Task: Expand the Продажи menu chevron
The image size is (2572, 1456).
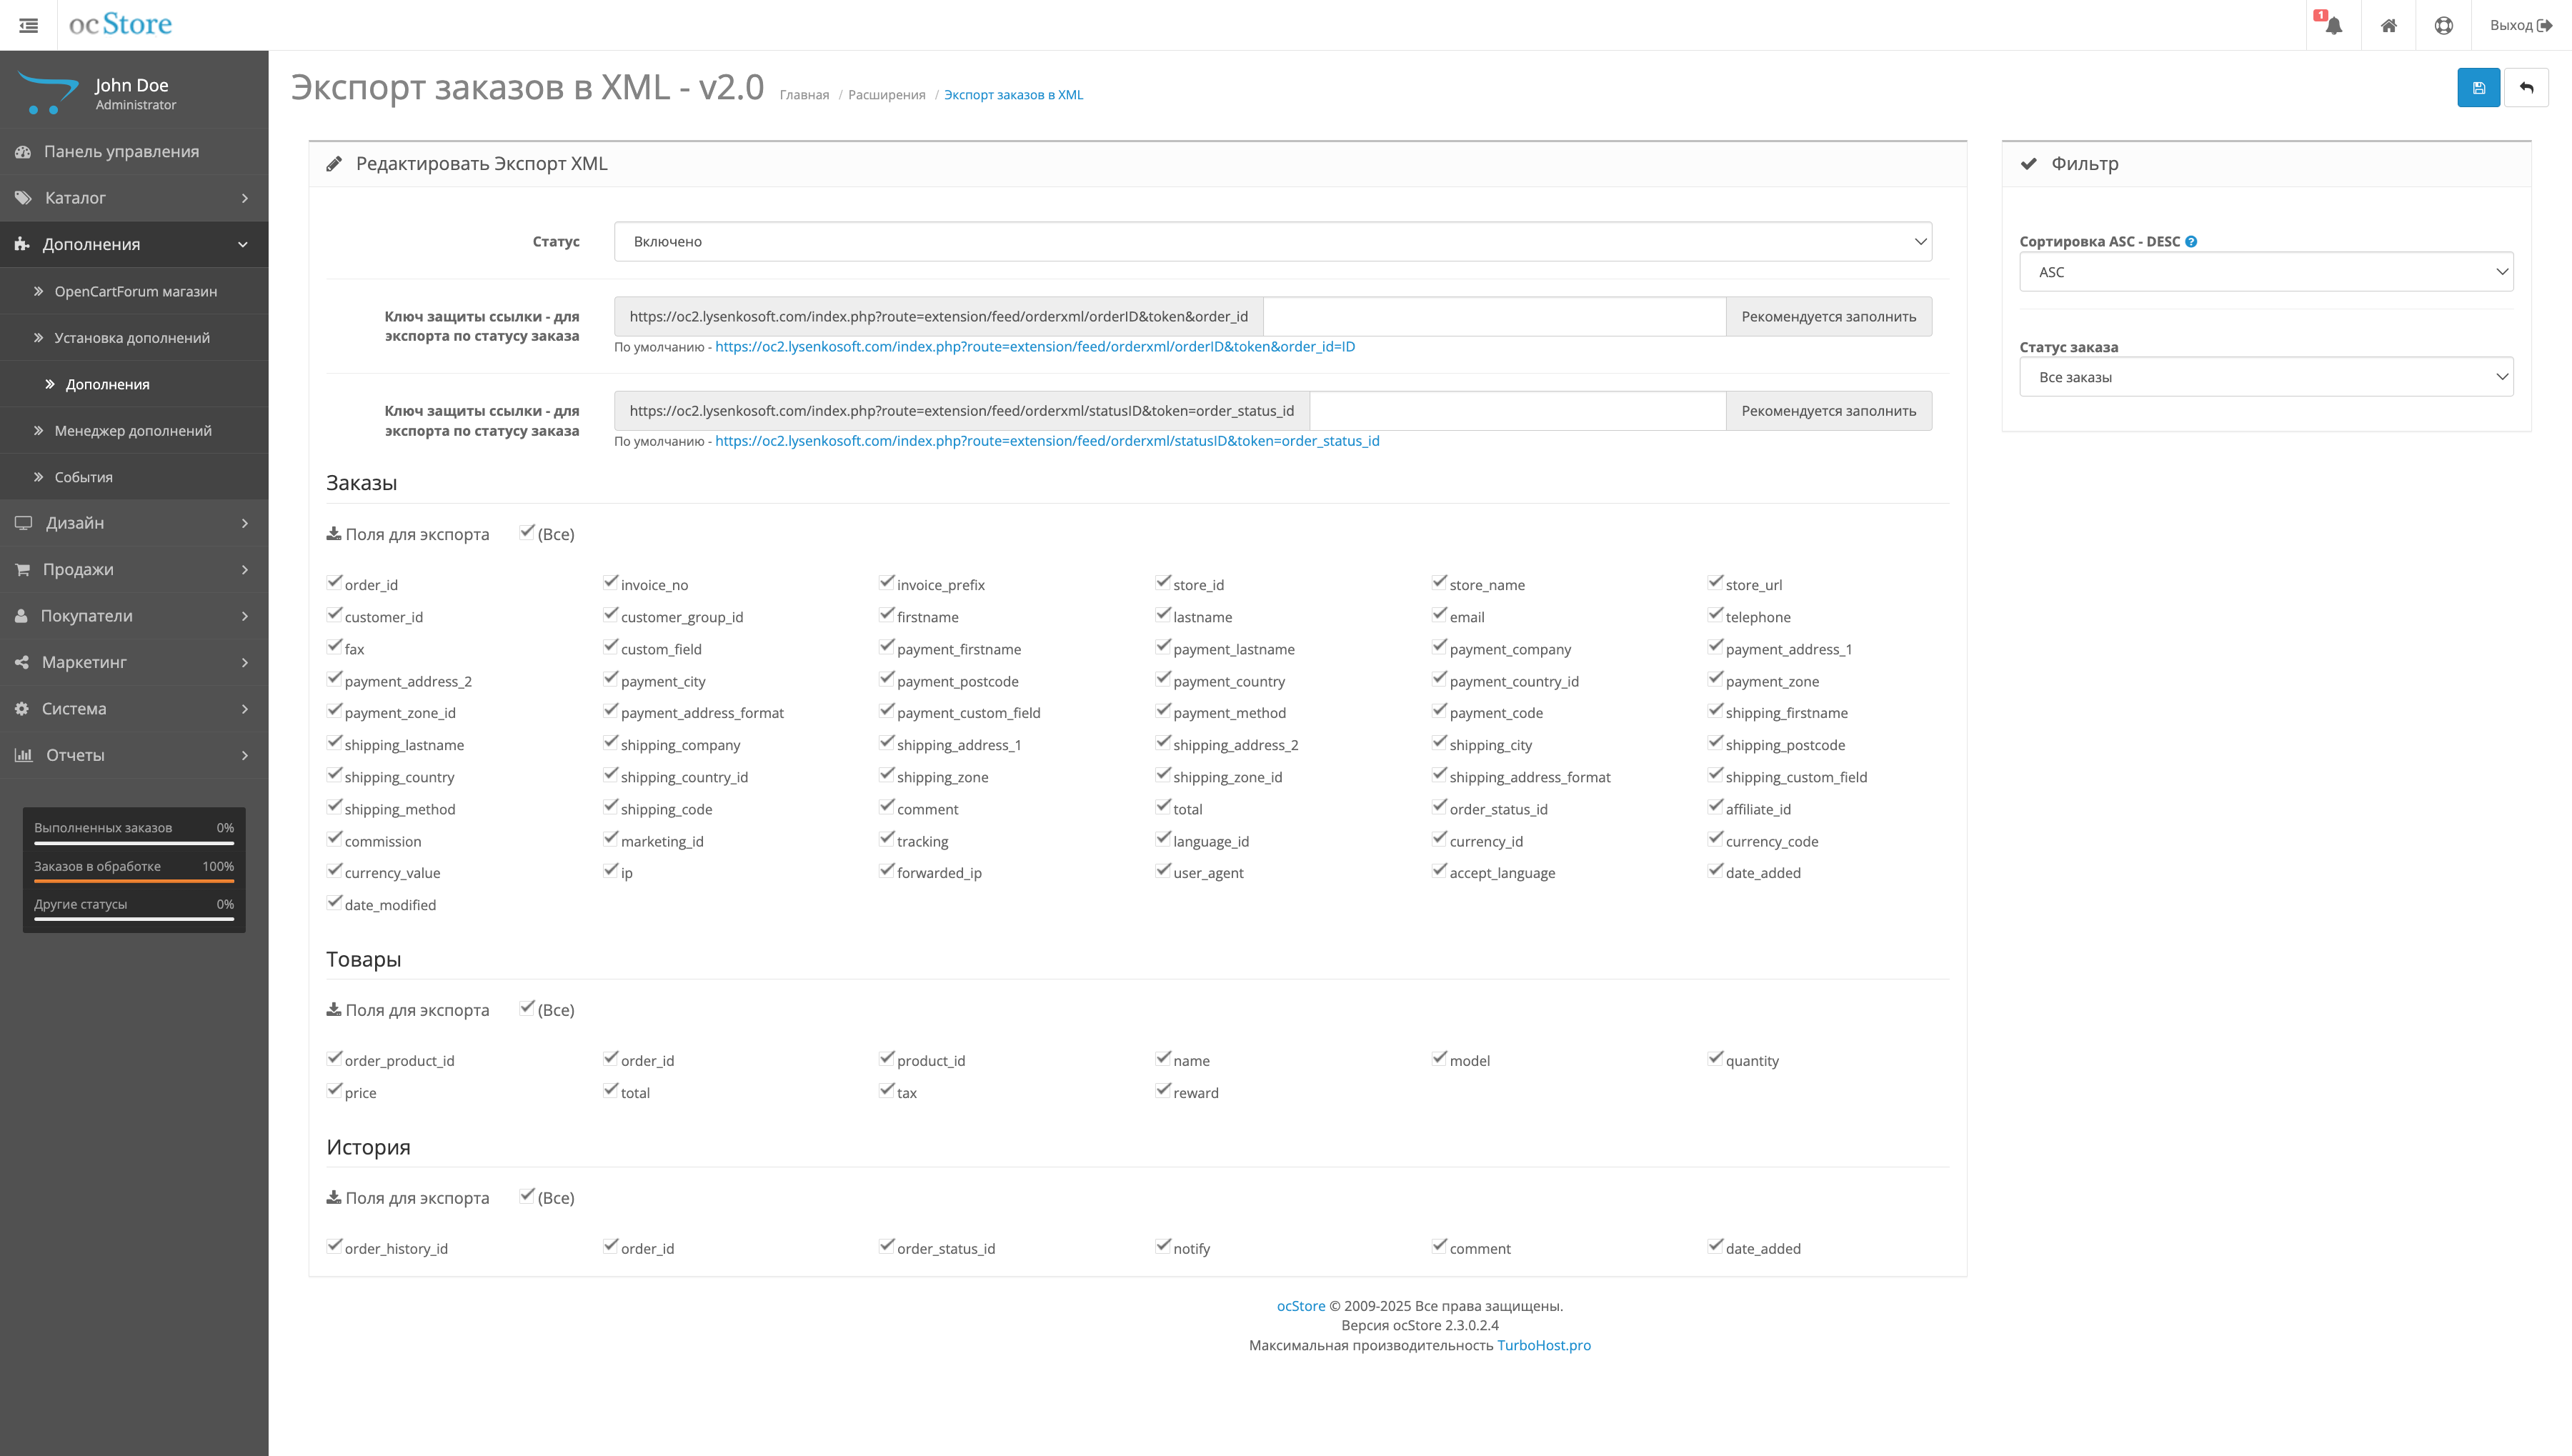Action: [x=245, y=569]
